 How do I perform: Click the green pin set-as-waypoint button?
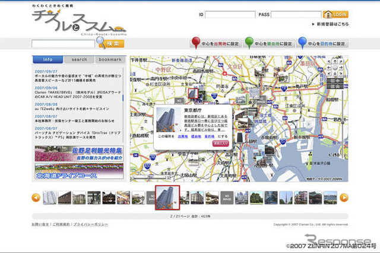pos(269,43)
